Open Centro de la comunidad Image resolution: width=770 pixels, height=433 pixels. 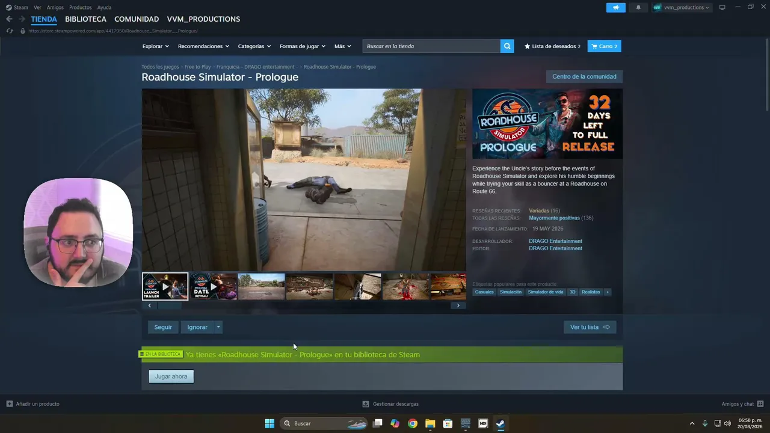pos(584,76)
